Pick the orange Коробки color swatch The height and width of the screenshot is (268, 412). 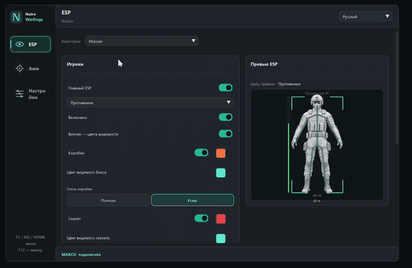coord(221,153)
